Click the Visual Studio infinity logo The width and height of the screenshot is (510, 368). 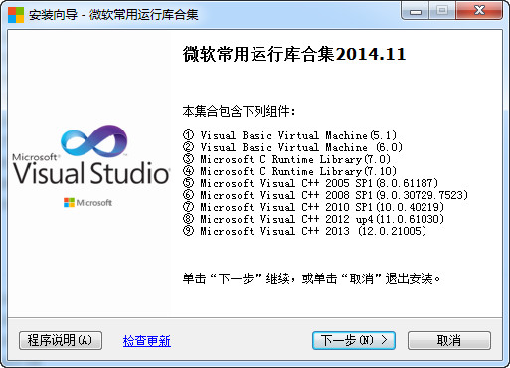94,141
